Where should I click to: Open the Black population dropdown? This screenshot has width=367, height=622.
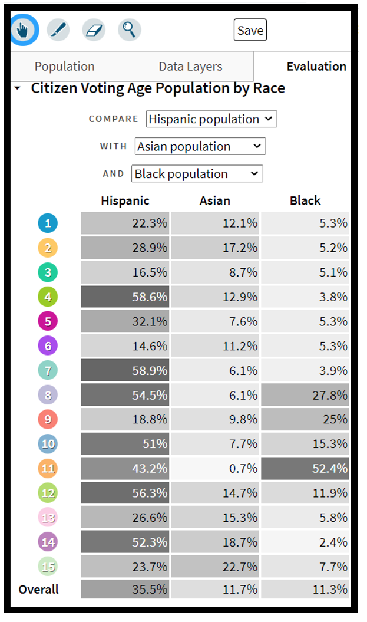point(197,174)
